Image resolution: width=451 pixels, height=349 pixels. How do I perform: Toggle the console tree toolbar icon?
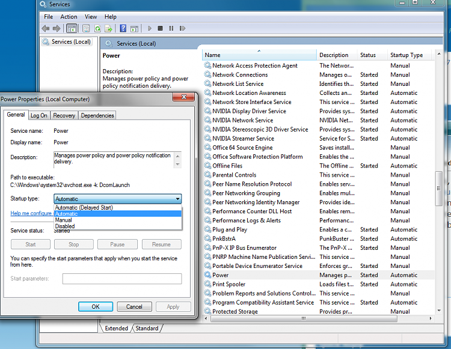click(x=72, y=28)
